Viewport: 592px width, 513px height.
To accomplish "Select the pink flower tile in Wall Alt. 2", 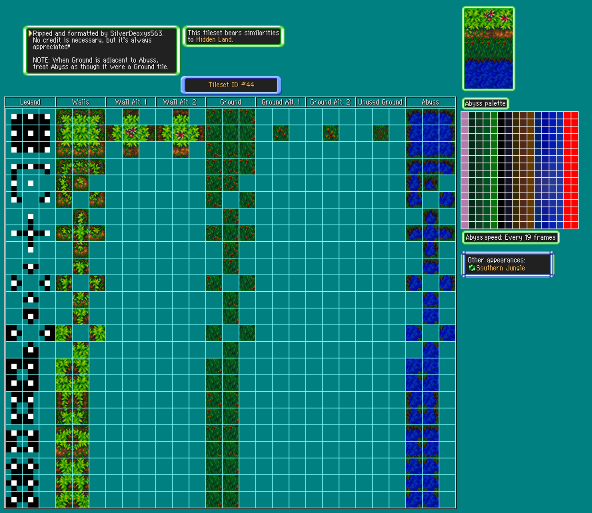I will (181, 133).
